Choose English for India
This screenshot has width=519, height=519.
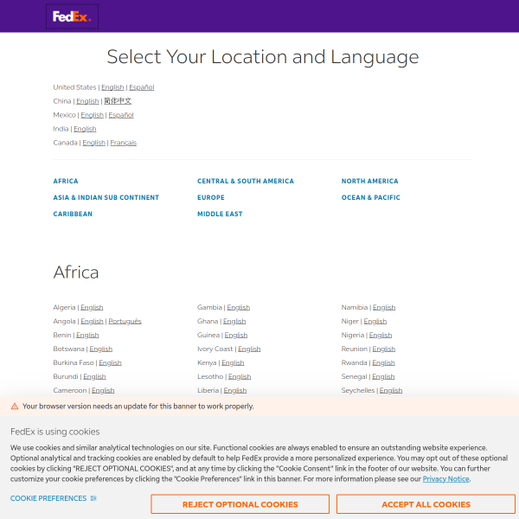click(x=85, y=129)
